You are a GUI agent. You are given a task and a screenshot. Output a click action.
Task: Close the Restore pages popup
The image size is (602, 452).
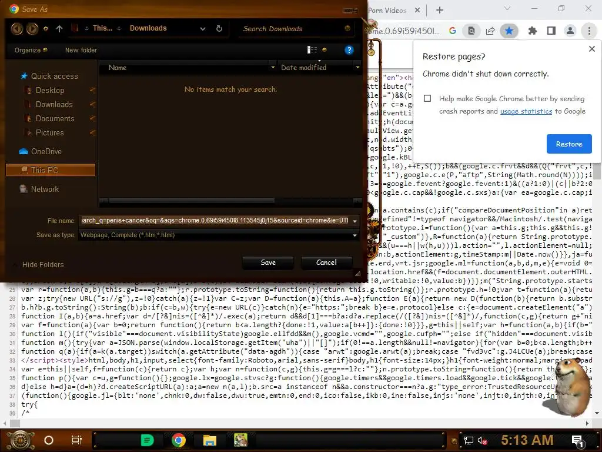591,49
